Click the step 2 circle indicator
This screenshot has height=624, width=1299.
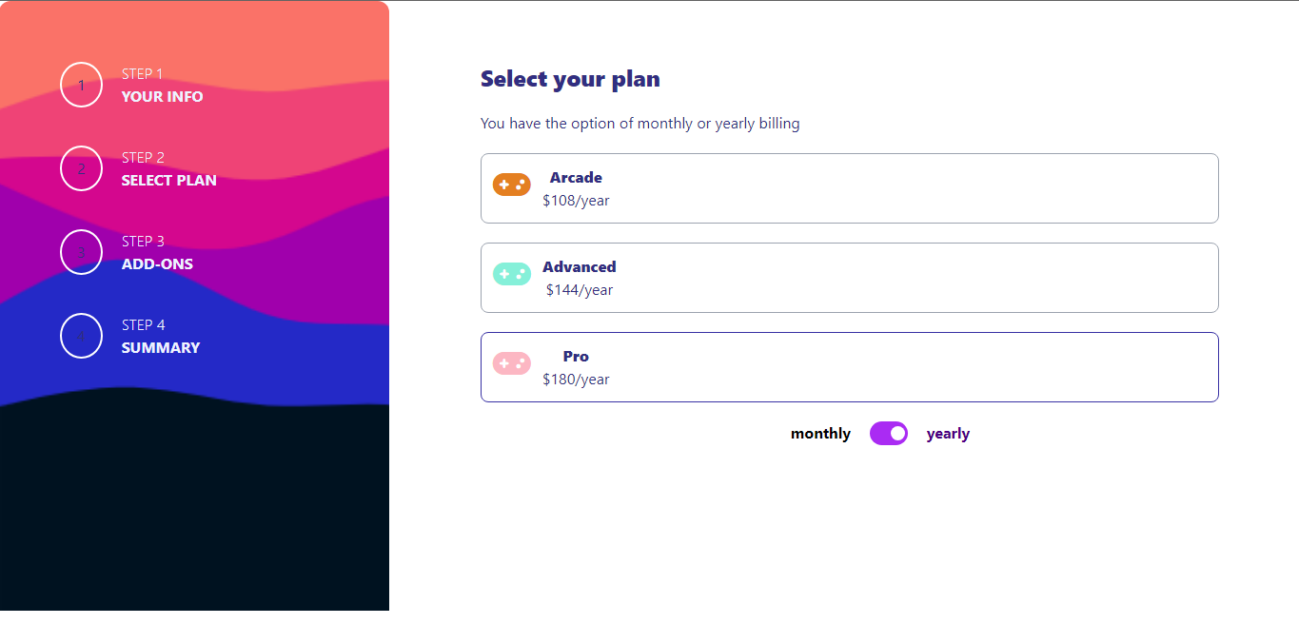pyautogui.click(x=81, y=168)
